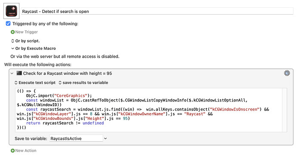297x156 pixels.
Task: Click the web server remote access text
Action: [x=65, y=57]
